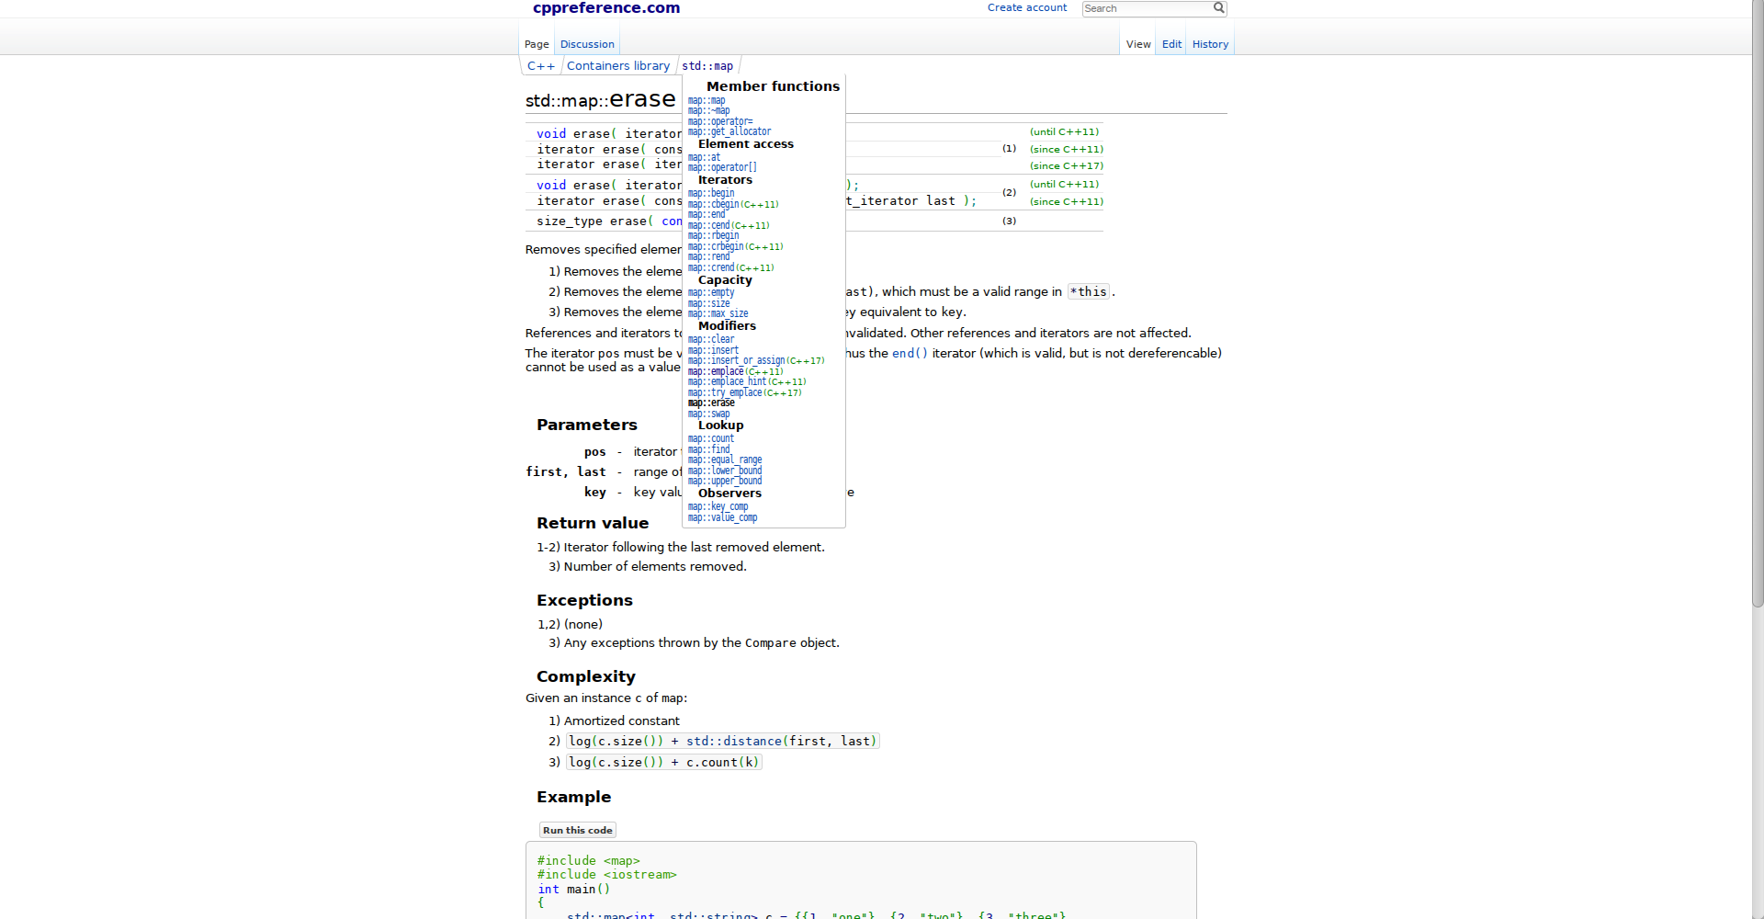This screenshot has width=1764, height=919.
Task: Open the Edit tab
Action: tap(1171, 44)
